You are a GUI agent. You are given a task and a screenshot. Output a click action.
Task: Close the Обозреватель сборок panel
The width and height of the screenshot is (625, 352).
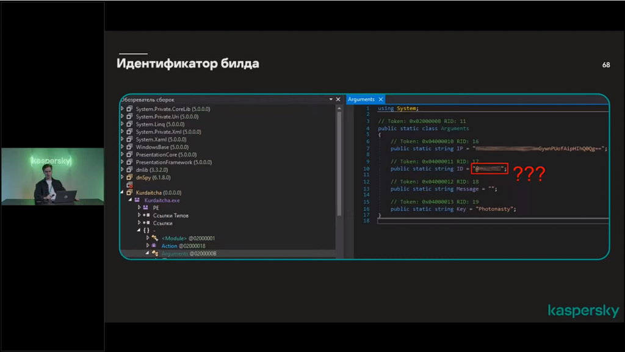pyautogui.click(x=338, y=99)
